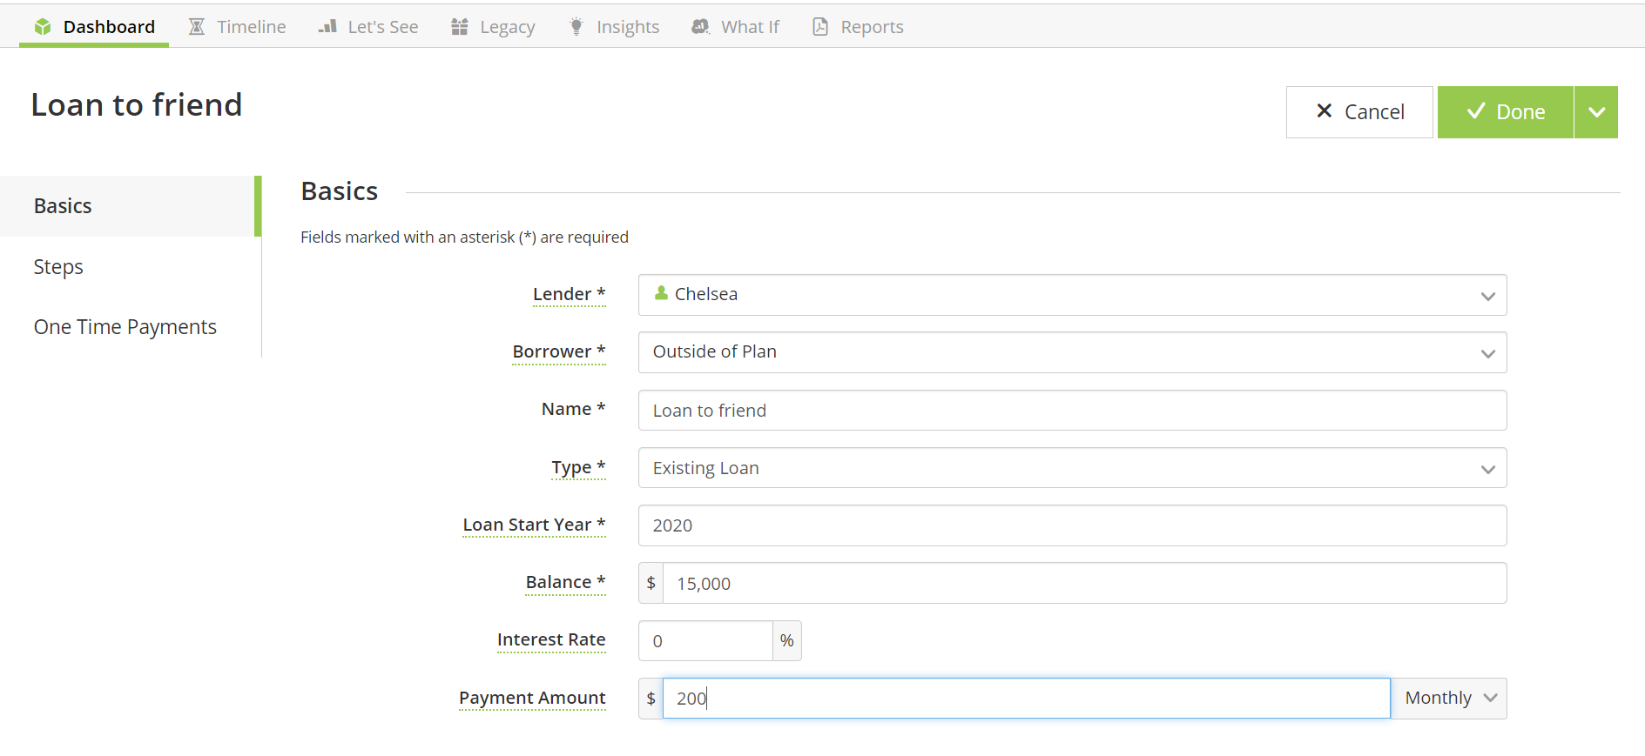This screenshot has height=756, width=1645.
Task: Click the Timeline hourglass icon
Action: [197, 27]
